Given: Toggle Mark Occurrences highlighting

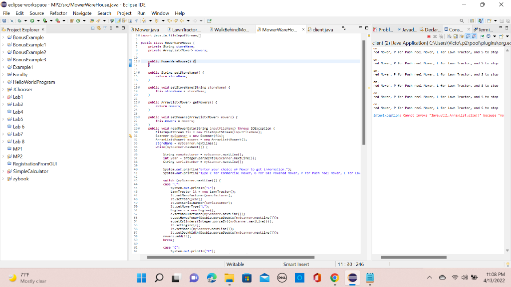Looking at the screenshot, I should (x=118, y=21).
